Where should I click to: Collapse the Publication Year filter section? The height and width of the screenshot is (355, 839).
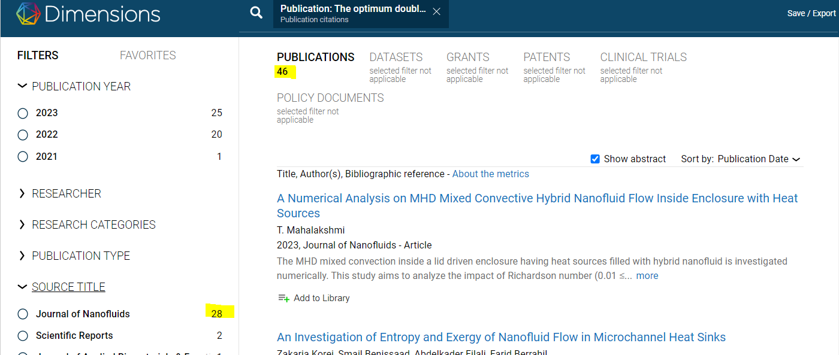(22, 87)
